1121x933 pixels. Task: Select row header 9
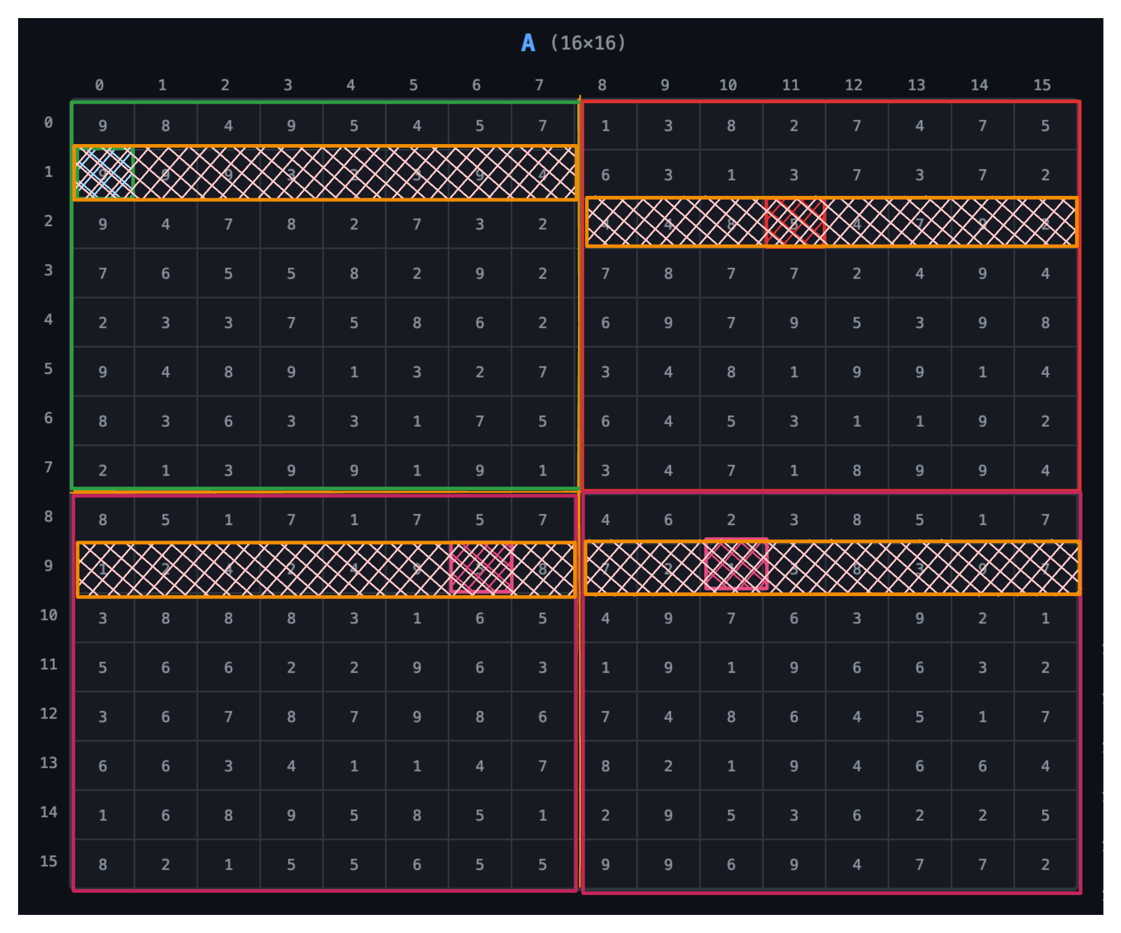48,566
